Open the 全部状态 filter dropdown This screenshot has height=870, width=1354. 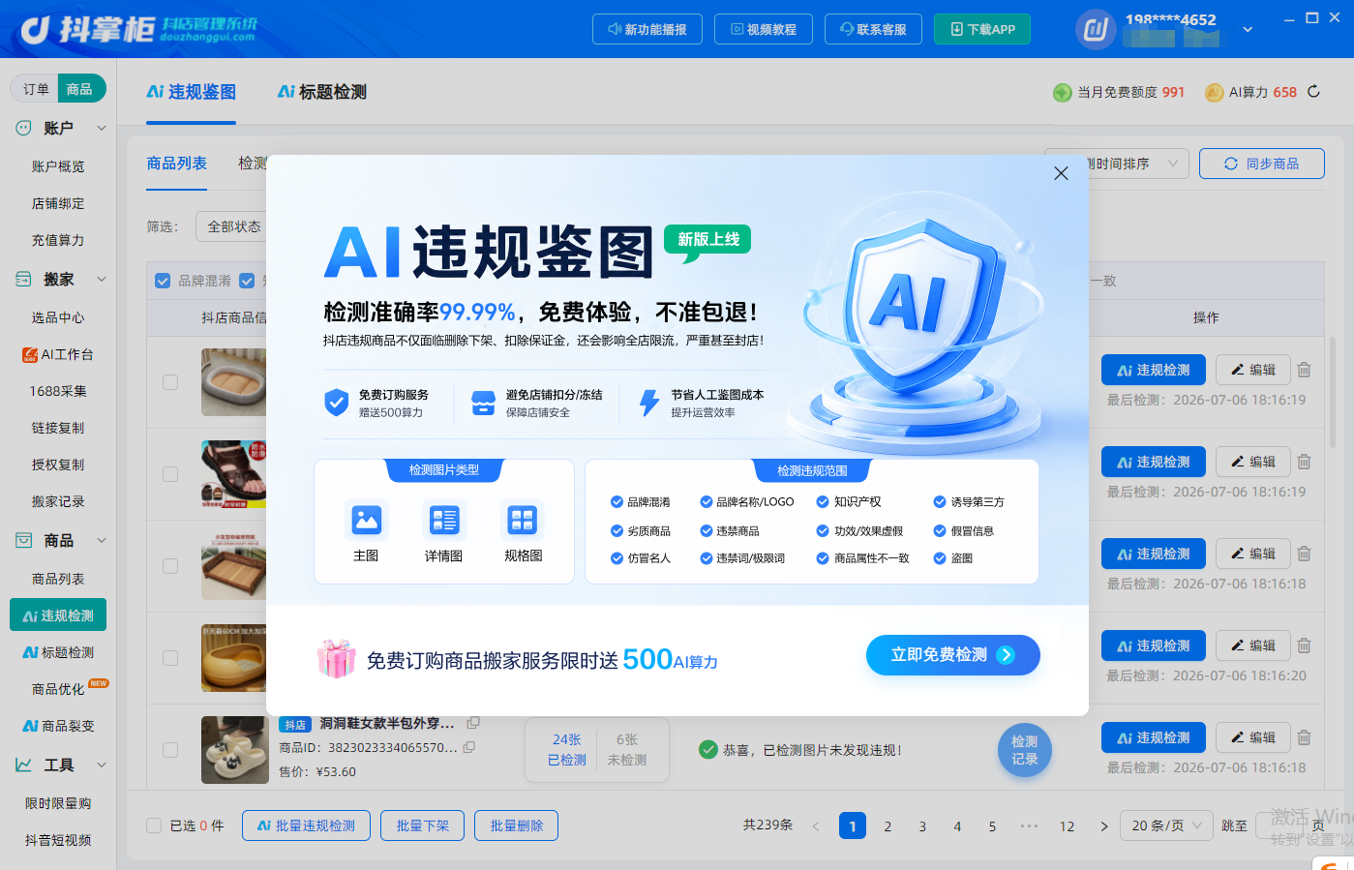click(232, 226)
